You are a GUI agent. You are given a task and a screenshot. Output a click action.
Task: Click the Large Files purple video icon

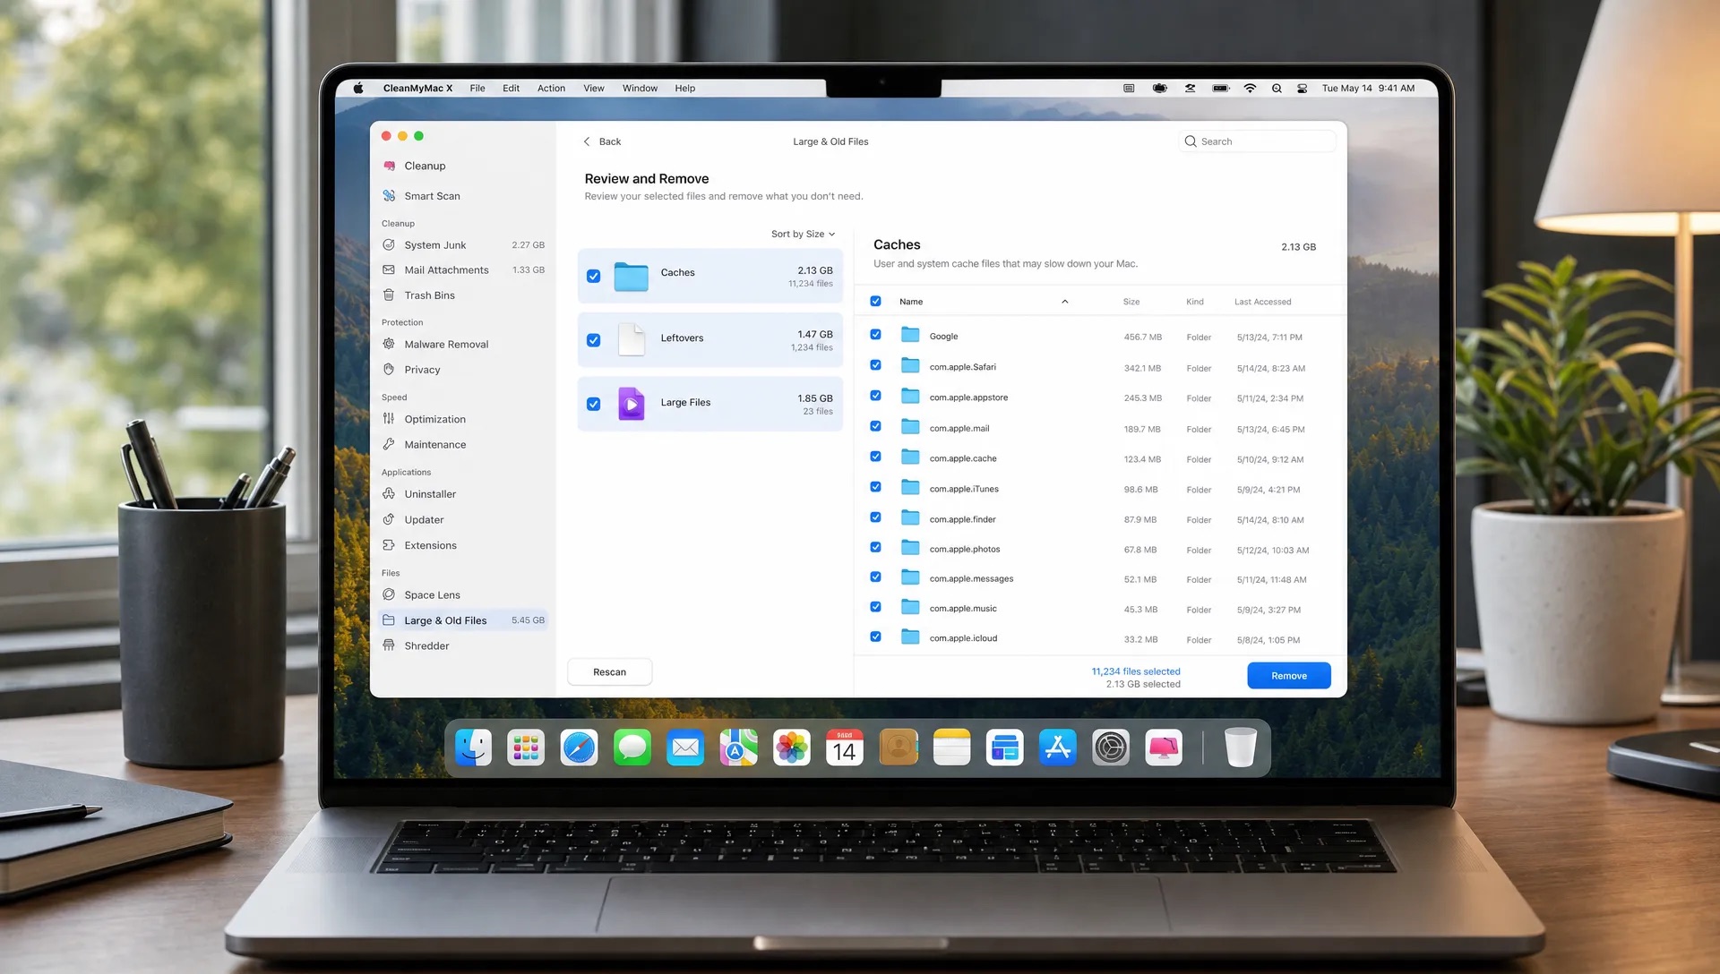[632, 405]
